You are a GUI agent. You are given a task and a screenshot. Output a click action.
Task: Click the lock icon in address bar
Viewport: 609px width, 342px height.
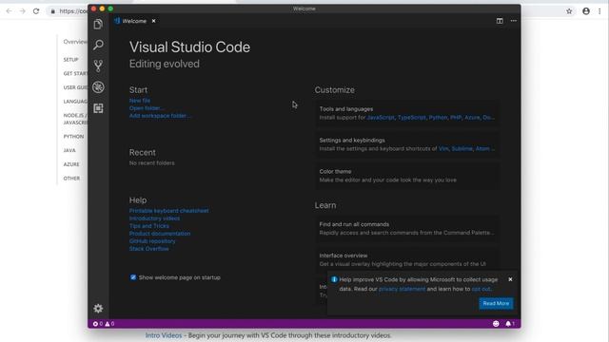coord(53,11)
